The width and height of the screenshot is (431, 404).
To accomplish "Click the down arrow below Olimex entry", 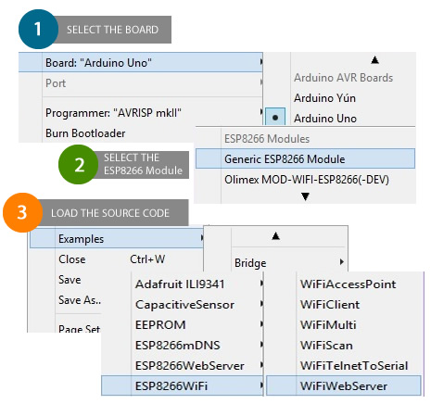I will pyautogui.click(x=305, y=196).
